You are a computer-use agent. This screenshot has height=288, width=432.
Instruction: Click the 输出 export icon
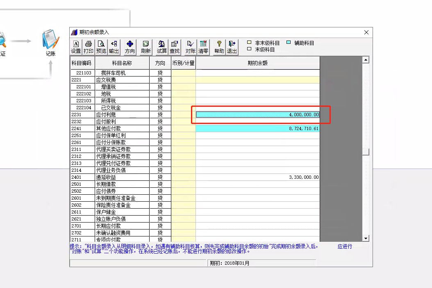(114, 47)
